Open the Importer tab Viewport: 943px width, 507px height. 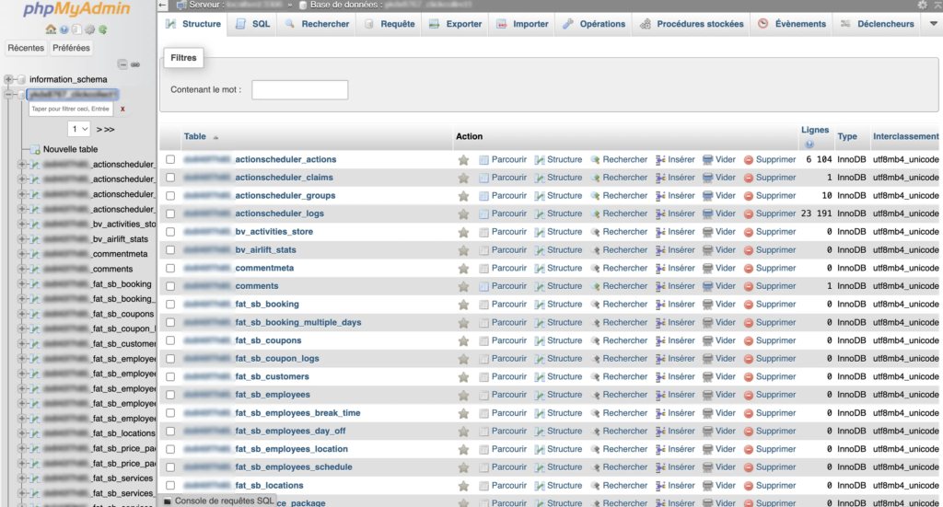pyautogui.click(x=522, y=24)
